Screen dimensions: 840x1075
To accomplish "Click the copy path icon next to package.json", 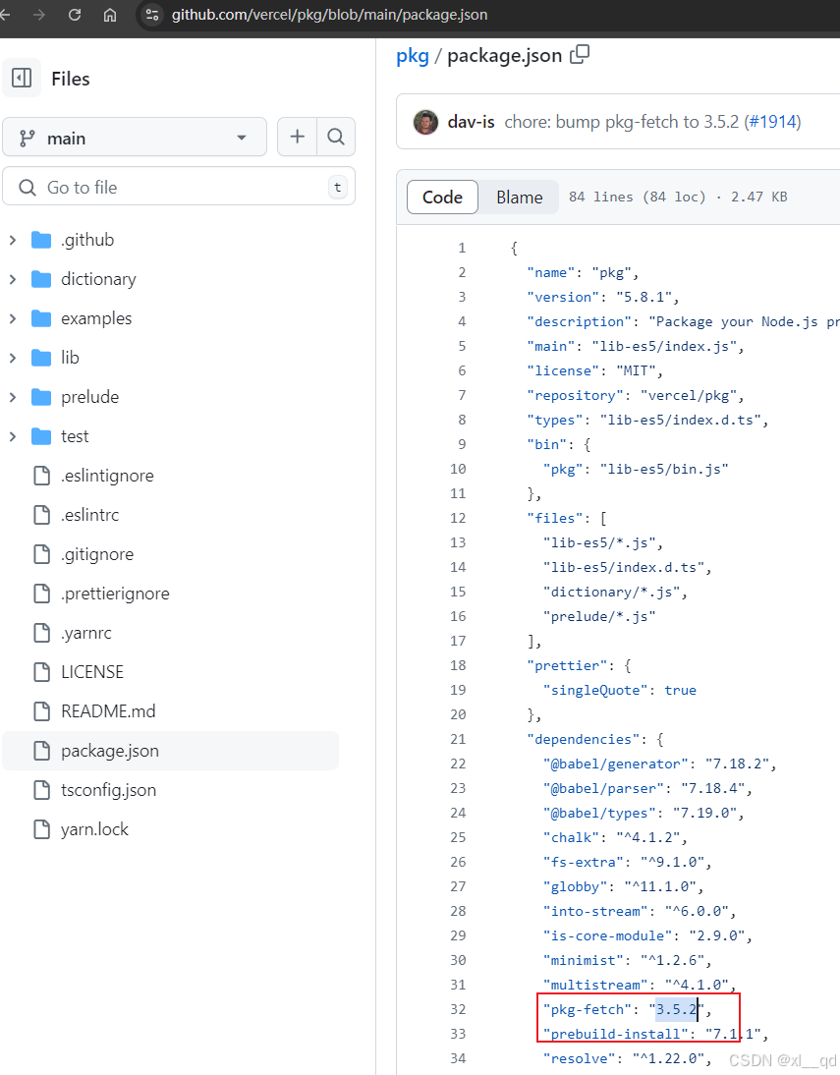I will click(x=579, y=55).
